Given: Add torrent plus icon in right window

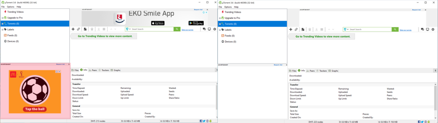Looking at the screenshot, I should 291,30.
